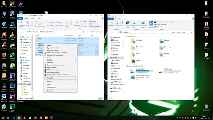This screenshot has width=213, height=120.
Task: Click refresh icon beside This PC address bar
Action: (x=174, y=32)
